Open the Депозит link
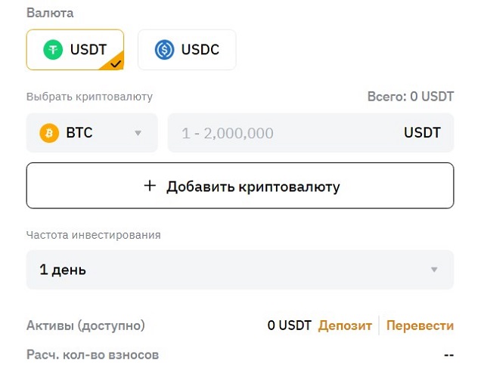The width and height of the screenshot is (484, 389). pyautogui.click(x=345, y=326)
